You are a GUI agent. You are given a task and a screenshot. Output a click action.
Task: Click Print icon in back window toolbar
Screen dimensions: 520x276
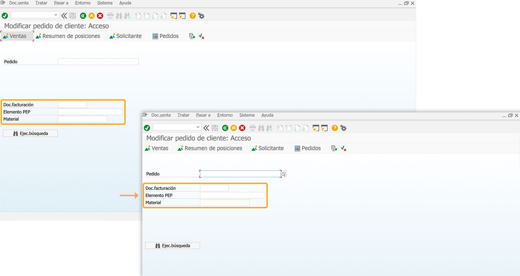(x=110, y=16)
